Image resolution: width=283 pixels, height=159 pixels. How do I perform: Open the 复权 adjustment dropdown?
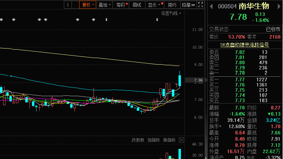(x=88, y=5)
